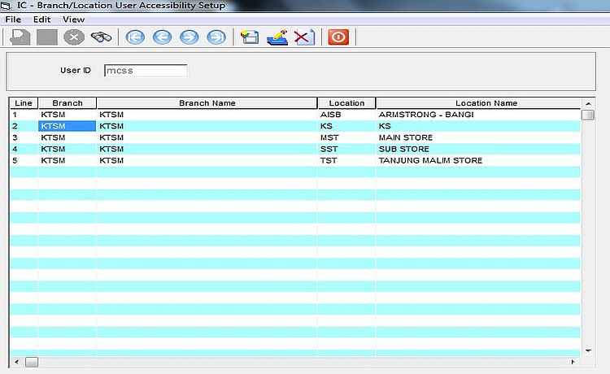610x374 pixels.
Task: Click into the User ID field
Action: pyautogui.click(x=146, y=71)
